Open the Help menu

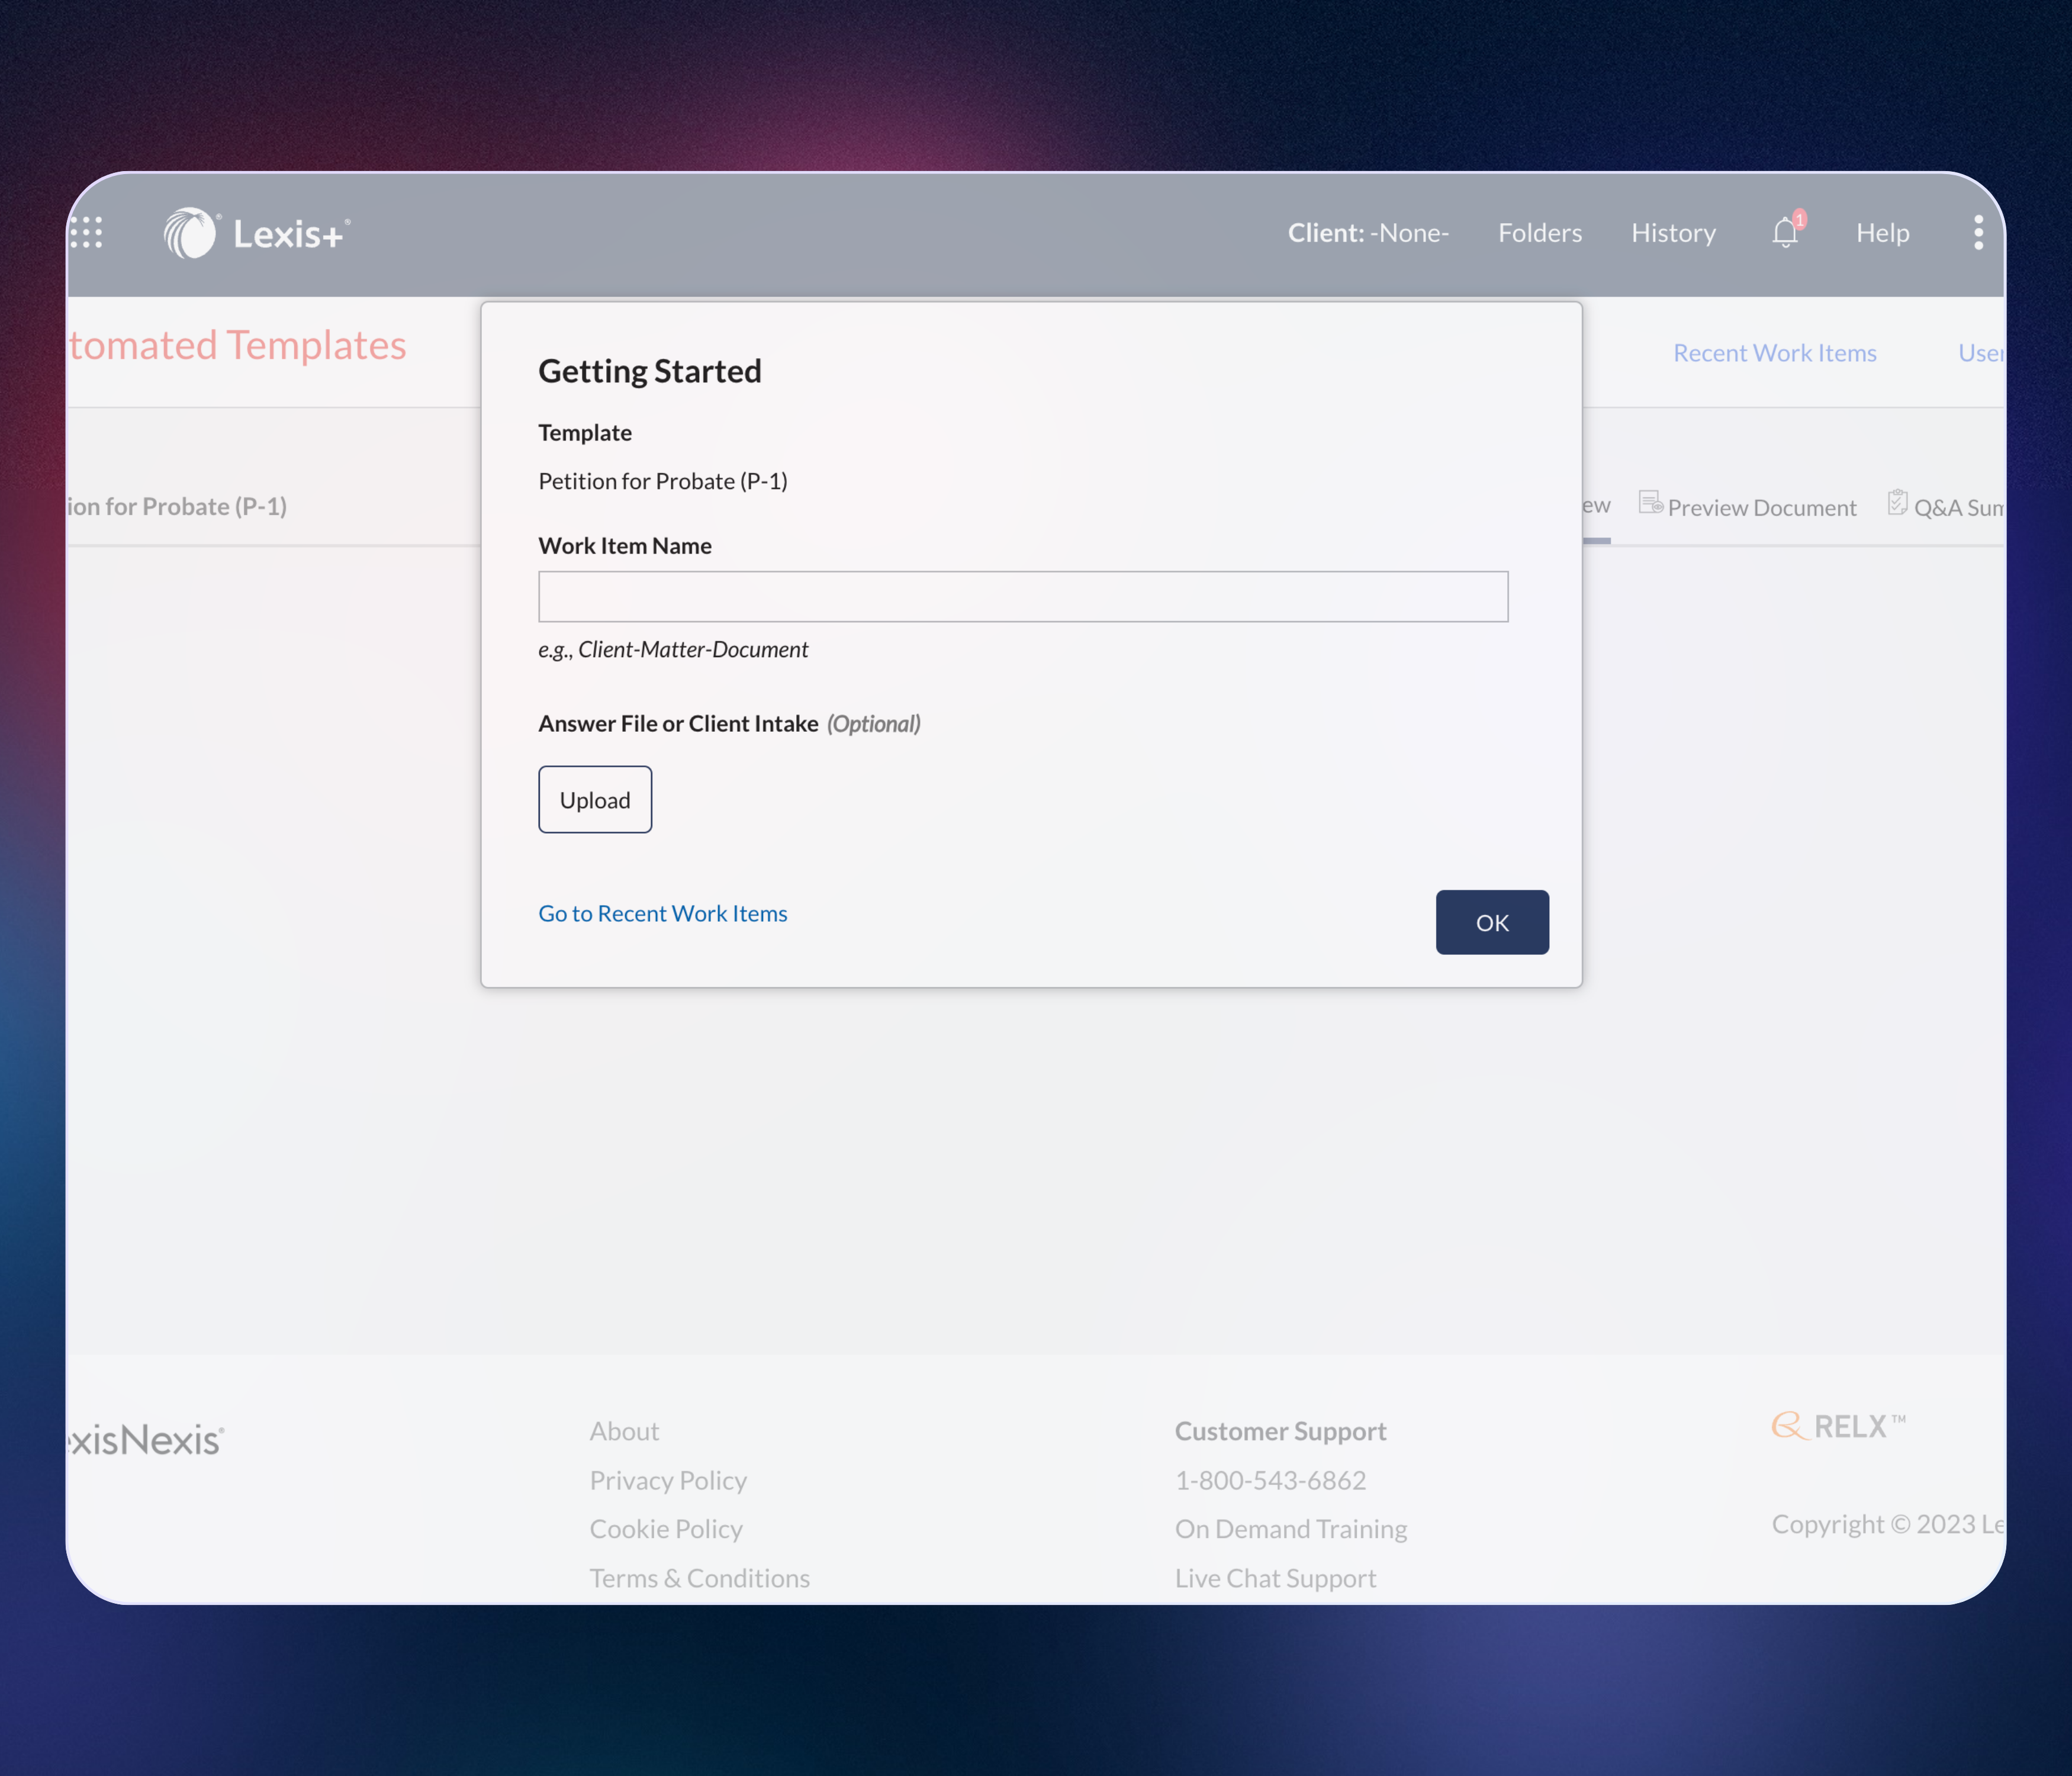pyautogui.click(x=1883, y=233)
